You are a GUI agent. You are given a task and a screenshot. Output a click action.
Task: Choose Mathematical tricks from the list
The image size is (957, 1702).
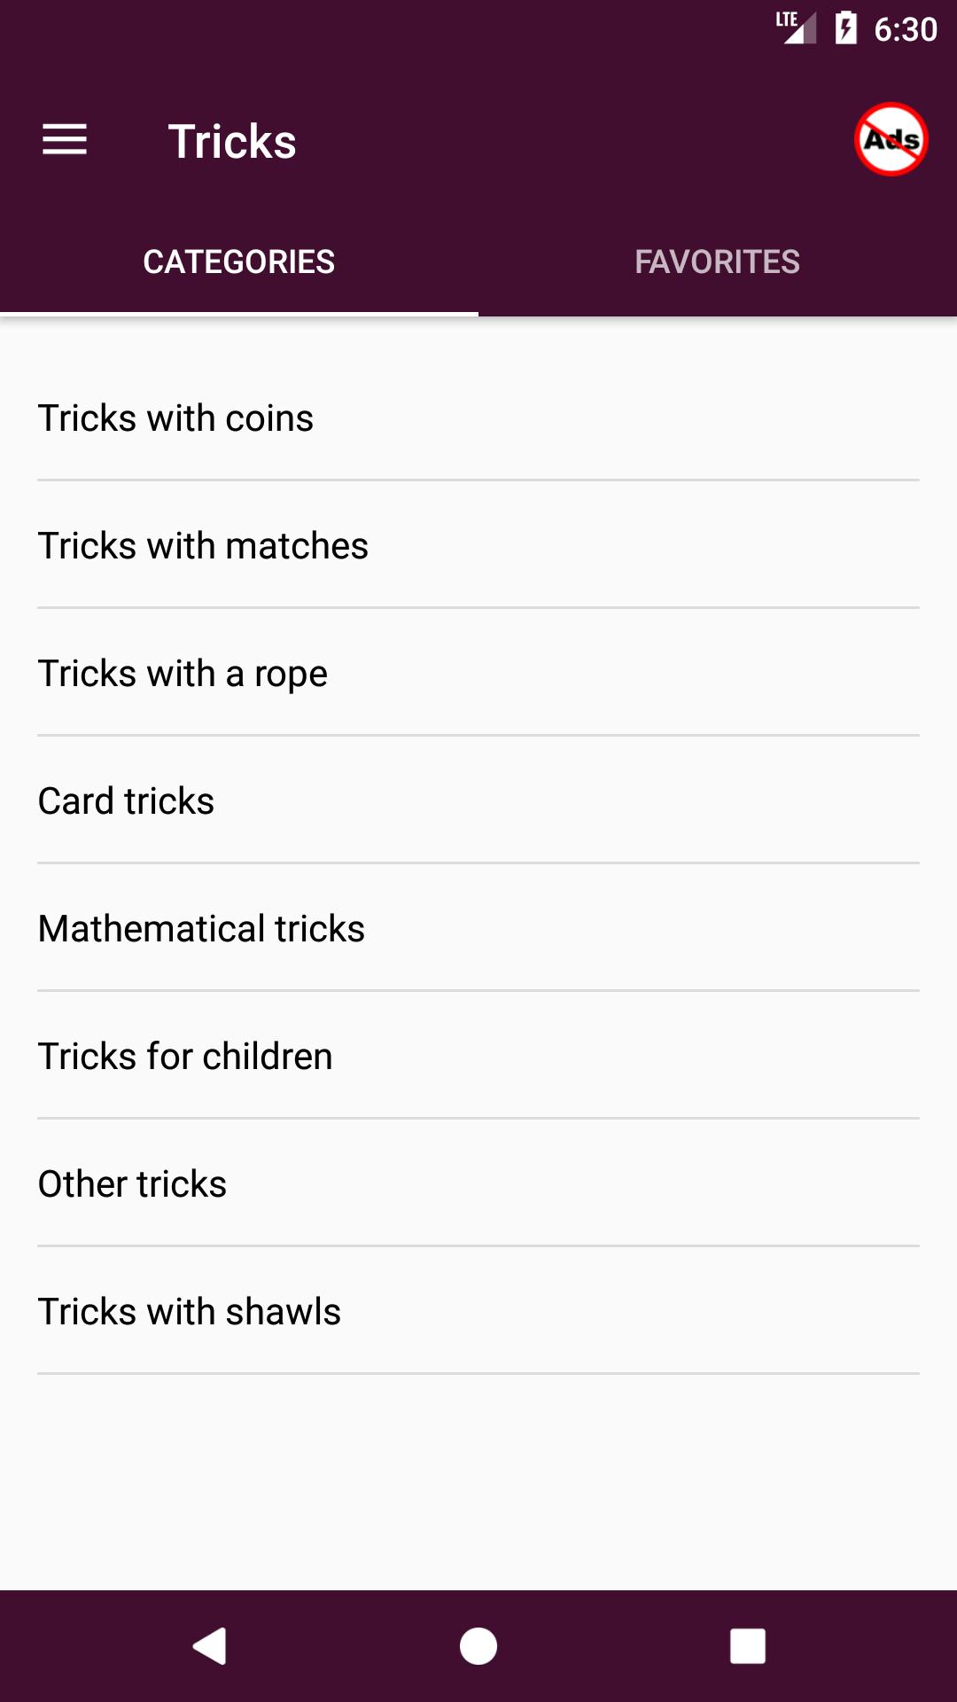[x=478, y=928]
